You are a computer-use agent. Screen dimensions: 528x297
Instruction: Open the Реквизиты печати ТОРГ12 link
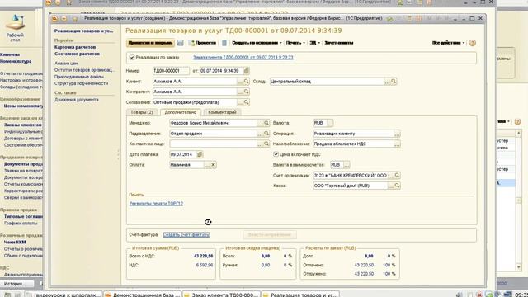pos(156,204)
